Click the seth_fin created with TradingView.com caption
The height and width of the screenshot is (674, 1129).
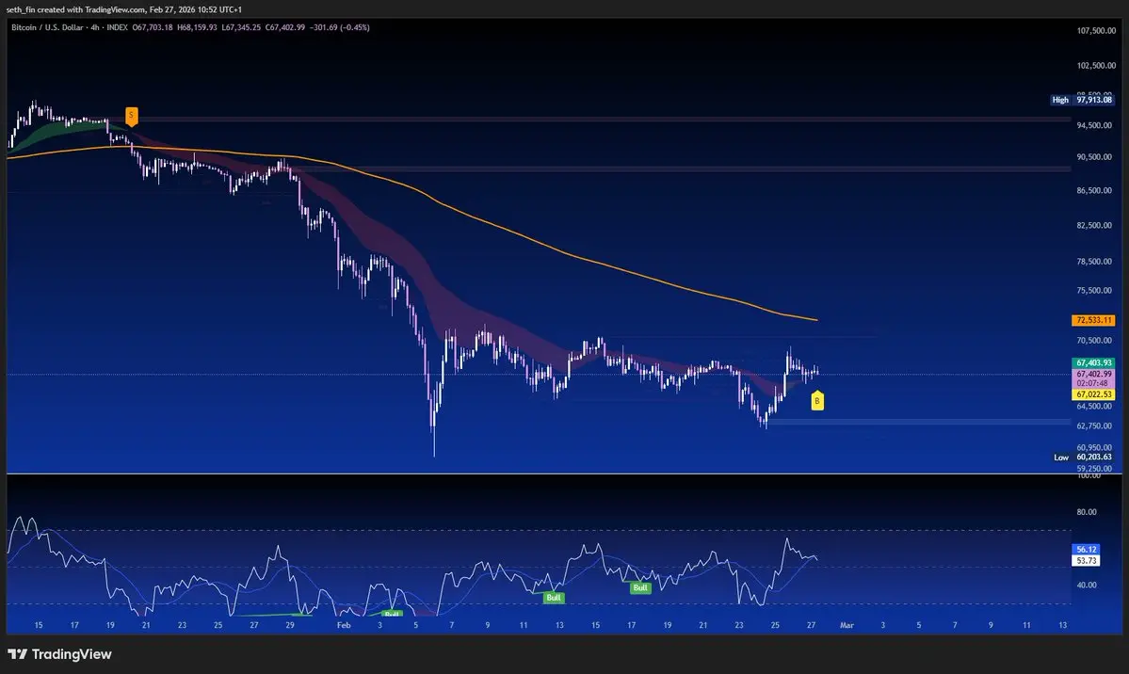coord(124,9)
